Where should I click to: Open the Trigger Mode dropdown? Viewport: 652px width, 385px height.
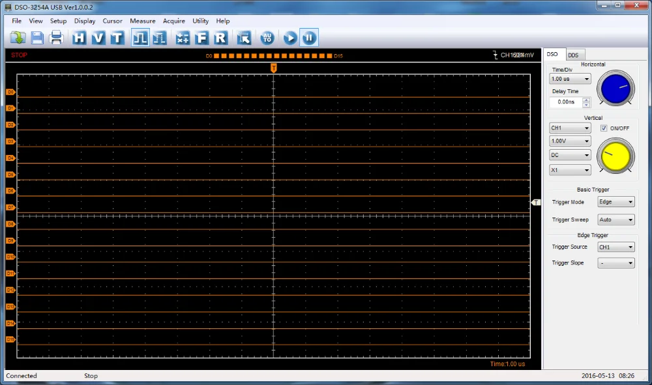click(x=616, y=202)
